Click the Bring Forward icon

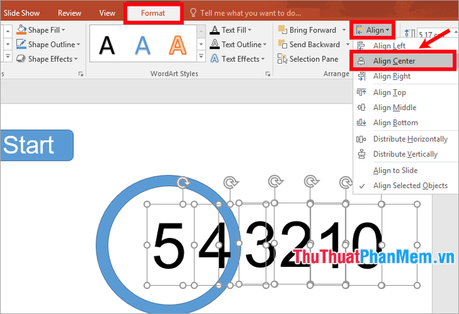pos(283,30)
